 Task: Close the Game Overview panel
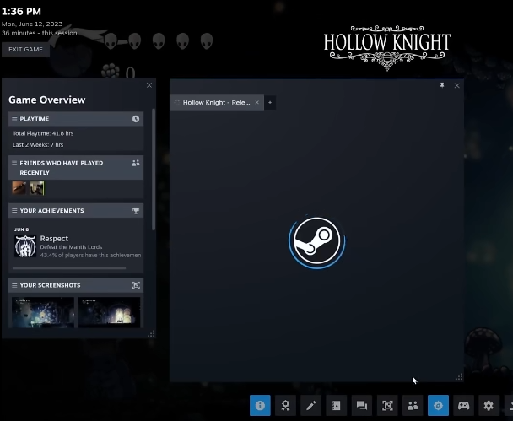(149, 85)
